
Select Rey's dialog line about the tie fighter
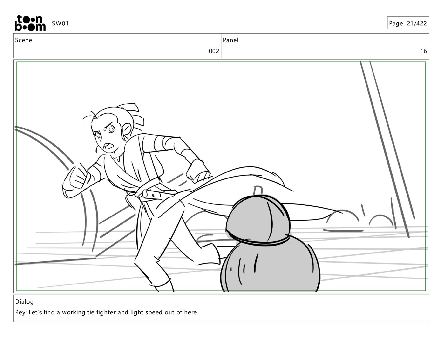click(107, 312)
